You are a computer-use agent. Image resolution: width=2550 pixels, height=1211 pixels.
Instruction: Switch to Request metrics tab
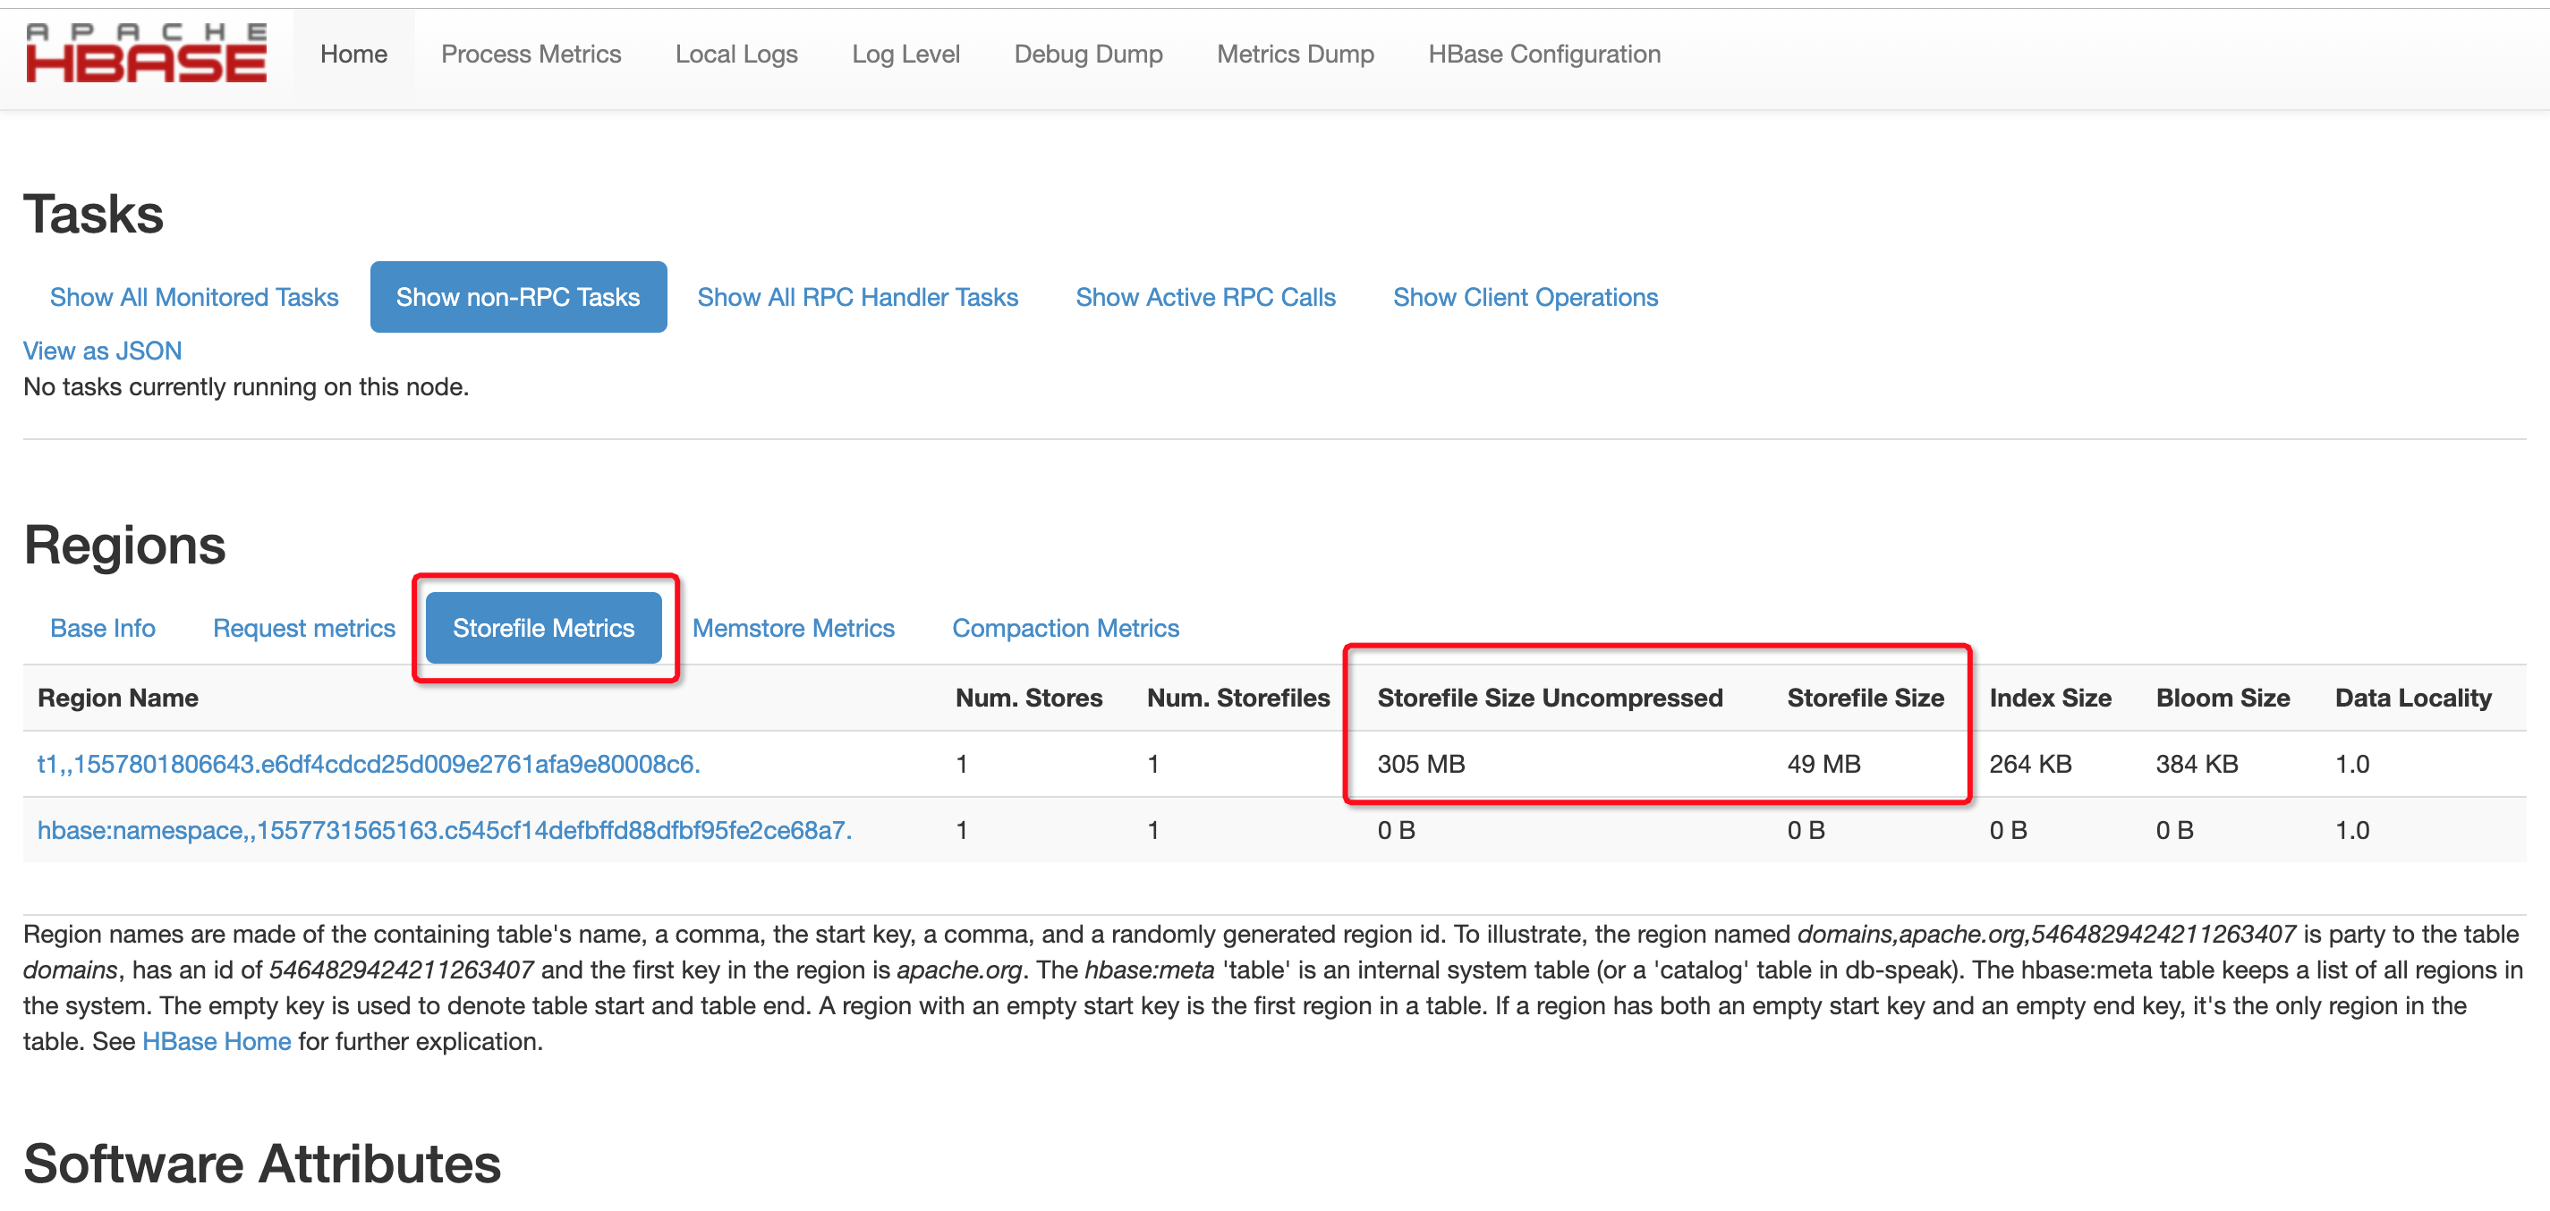303,627
